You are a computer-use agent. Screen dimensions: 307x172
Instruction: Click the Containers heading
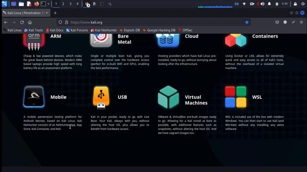tap(265, 36)
